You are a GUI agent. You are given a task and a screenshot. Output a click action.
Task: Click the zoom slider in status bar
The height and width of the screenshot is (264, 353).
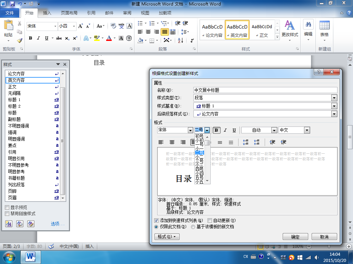tap(329, 247)
